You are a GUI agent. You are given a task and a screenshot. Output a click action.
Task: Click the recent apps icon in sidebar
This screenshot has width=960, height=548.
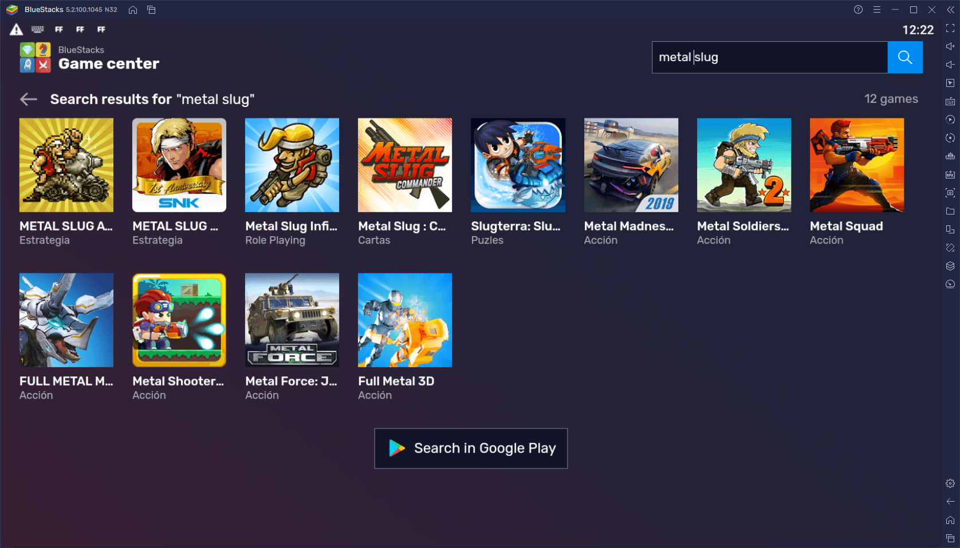tap(950, 538)
